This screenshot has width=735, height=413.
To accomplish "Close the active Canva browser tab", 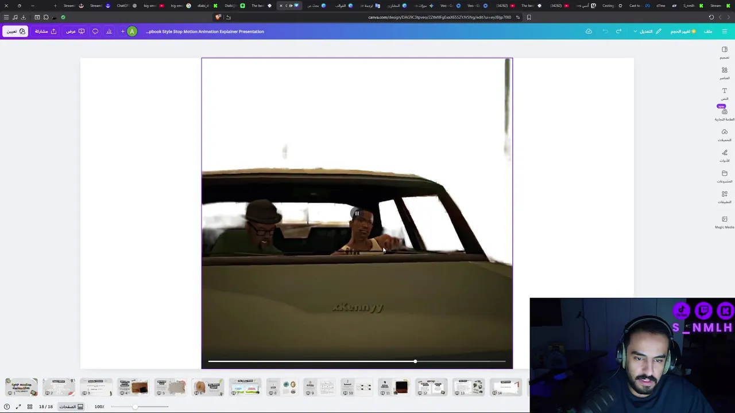I will (281, 6).
